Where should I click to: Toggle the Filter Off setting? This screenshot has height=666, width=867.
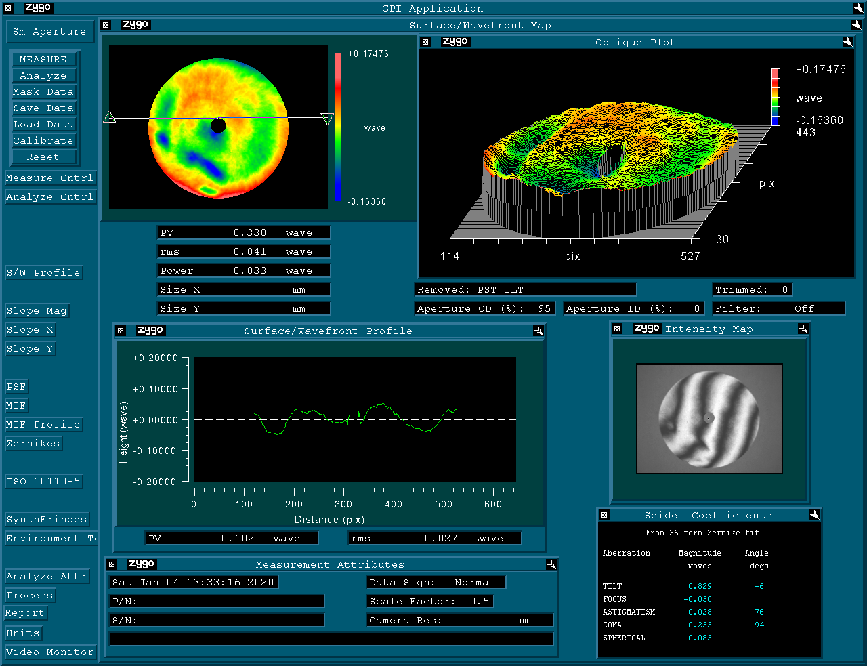[x=778, y=308]
